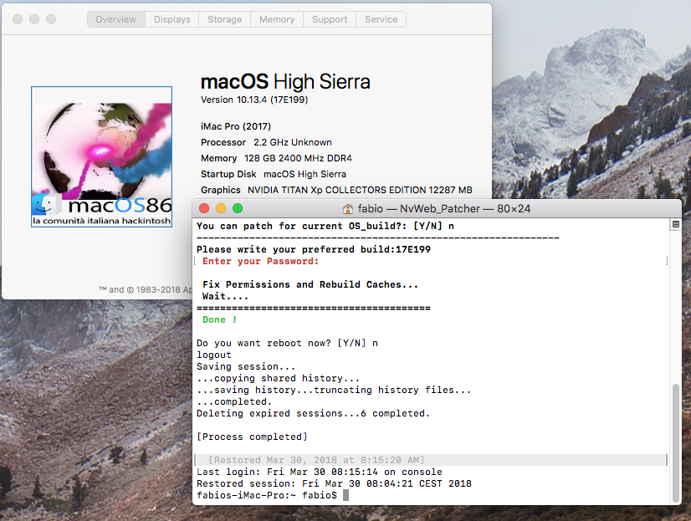Click the 'Startup Disk macOS High Sierra' line
691x521 pixels.
(274, 174)
